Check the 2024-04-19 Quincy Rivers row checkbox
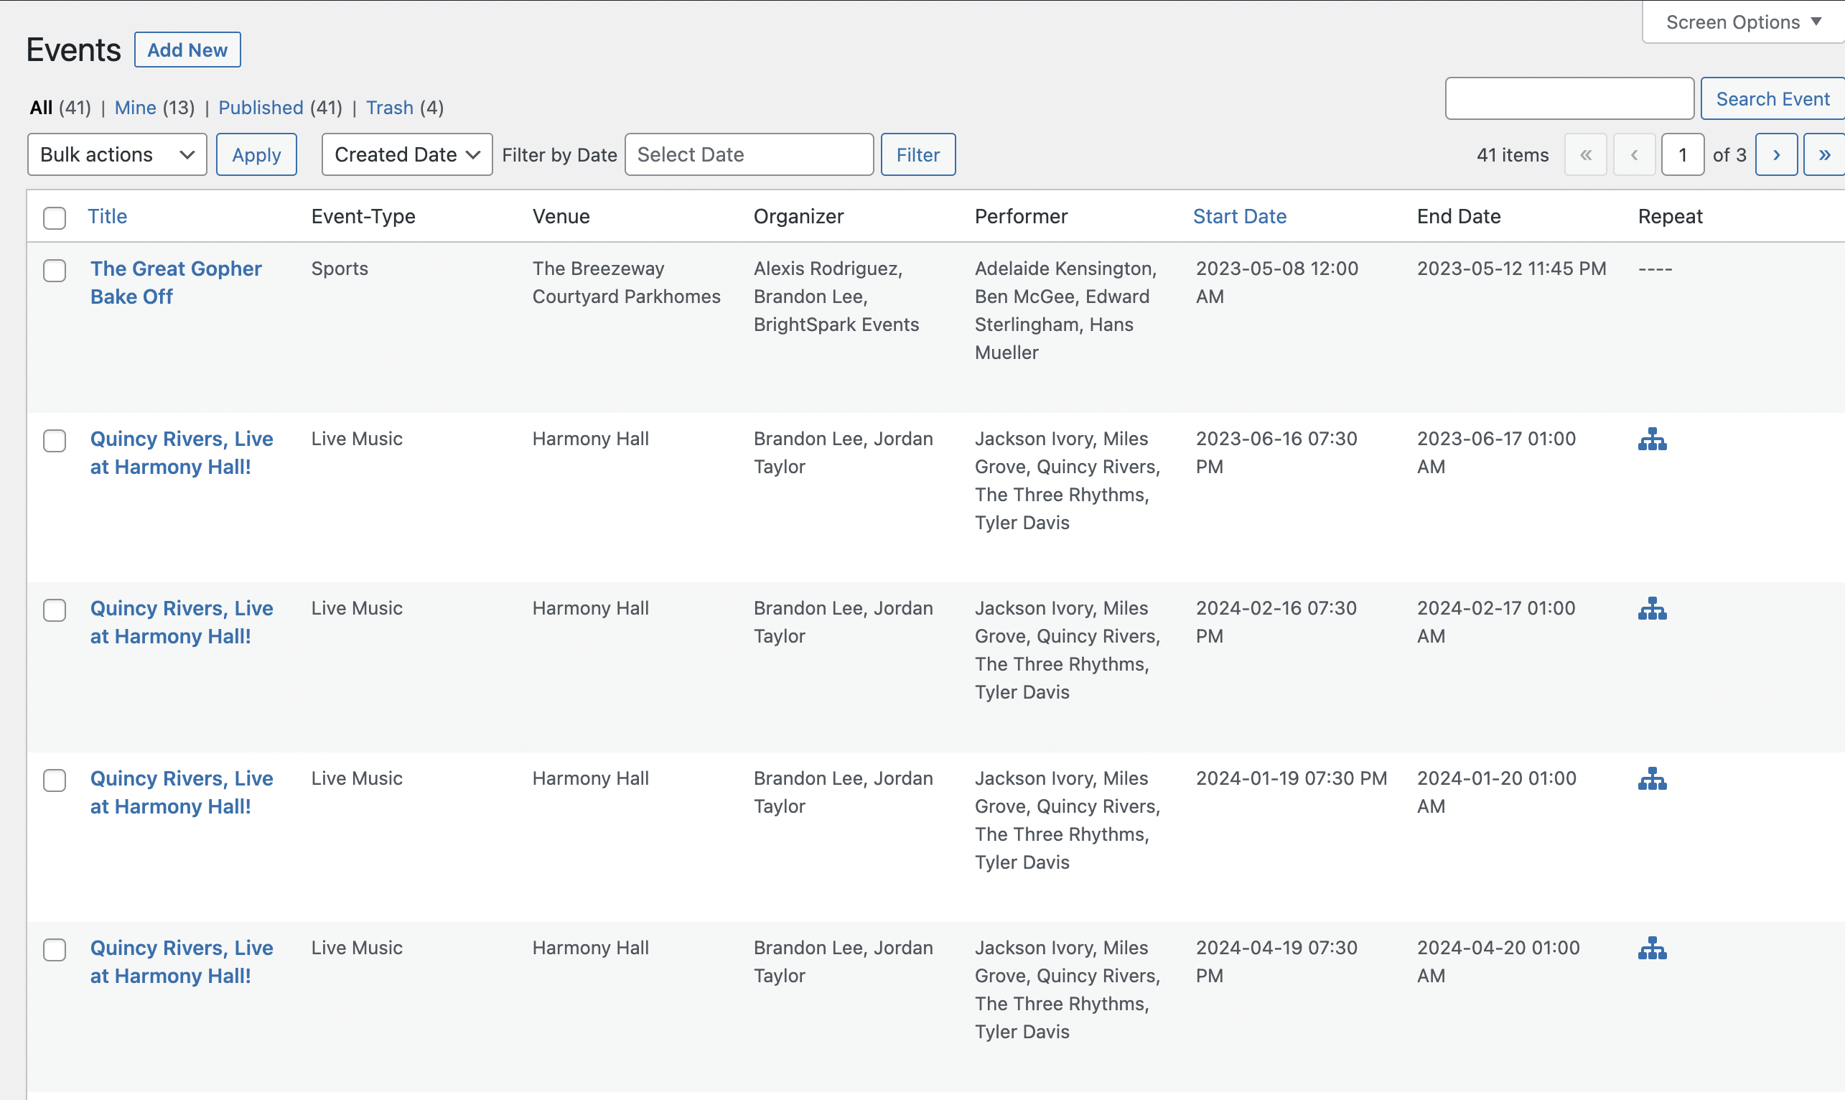Image resolution: width=1845 pixels, height=1100 pixels. point(54,949)
